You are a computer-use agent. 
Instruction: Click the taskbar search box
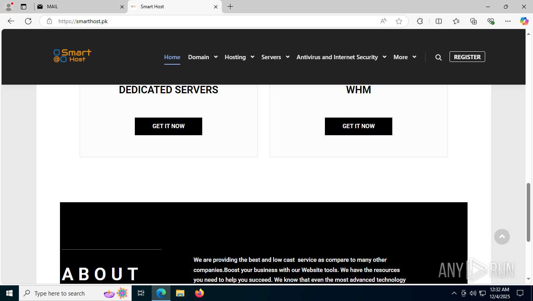pyautogui.click(x=74, y=293)
